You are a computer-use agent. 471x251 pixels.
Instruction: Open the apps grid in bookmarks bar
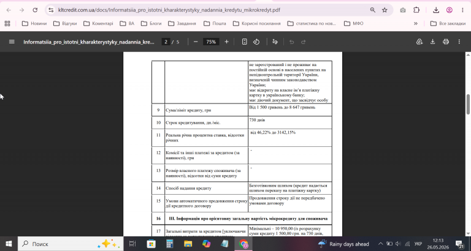(x=7, y=23)
